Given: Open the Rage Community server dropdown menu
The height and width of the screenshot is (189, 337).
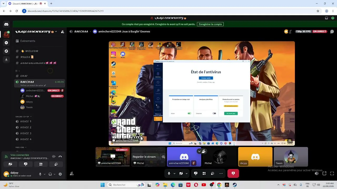Looking at the screenshot, I should 36,32.
